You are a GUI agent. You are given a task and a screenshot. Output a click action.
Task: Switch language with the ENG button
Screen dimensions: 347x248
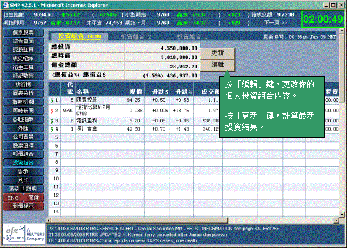(x=13, y=197)
